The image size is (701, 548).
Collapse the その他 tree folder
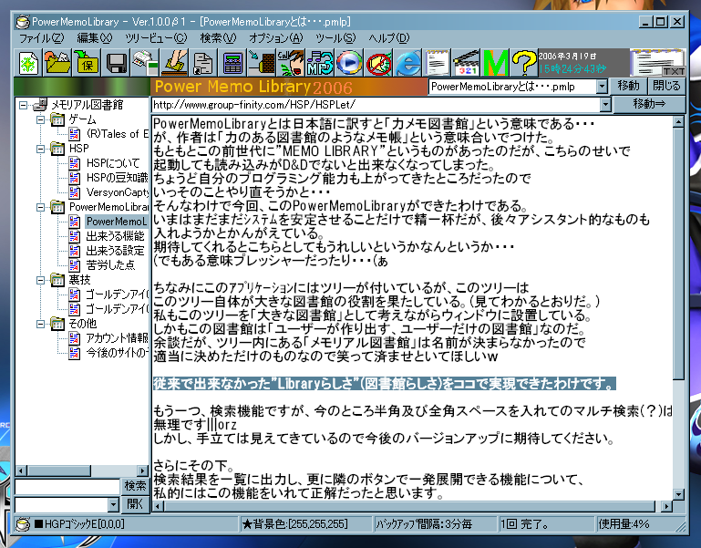40,324
